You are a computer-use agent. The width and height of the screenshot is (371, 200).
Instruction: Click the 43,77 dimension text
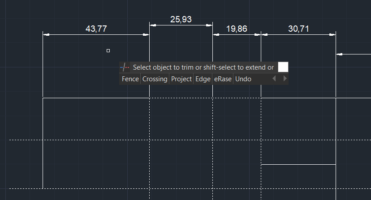tap(96, 29)
